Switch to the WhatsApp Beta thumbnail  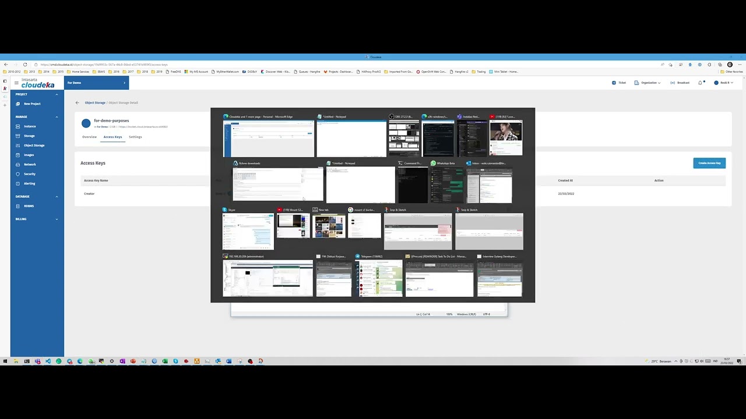(446, 183)
